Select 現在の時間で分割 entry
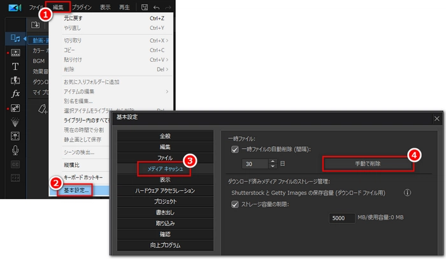Viewport: 446px width, 259px height. click(84, 130)
